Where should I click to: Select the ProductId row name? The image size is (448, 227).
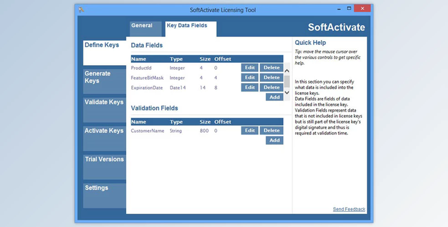(x=141, y=68)
